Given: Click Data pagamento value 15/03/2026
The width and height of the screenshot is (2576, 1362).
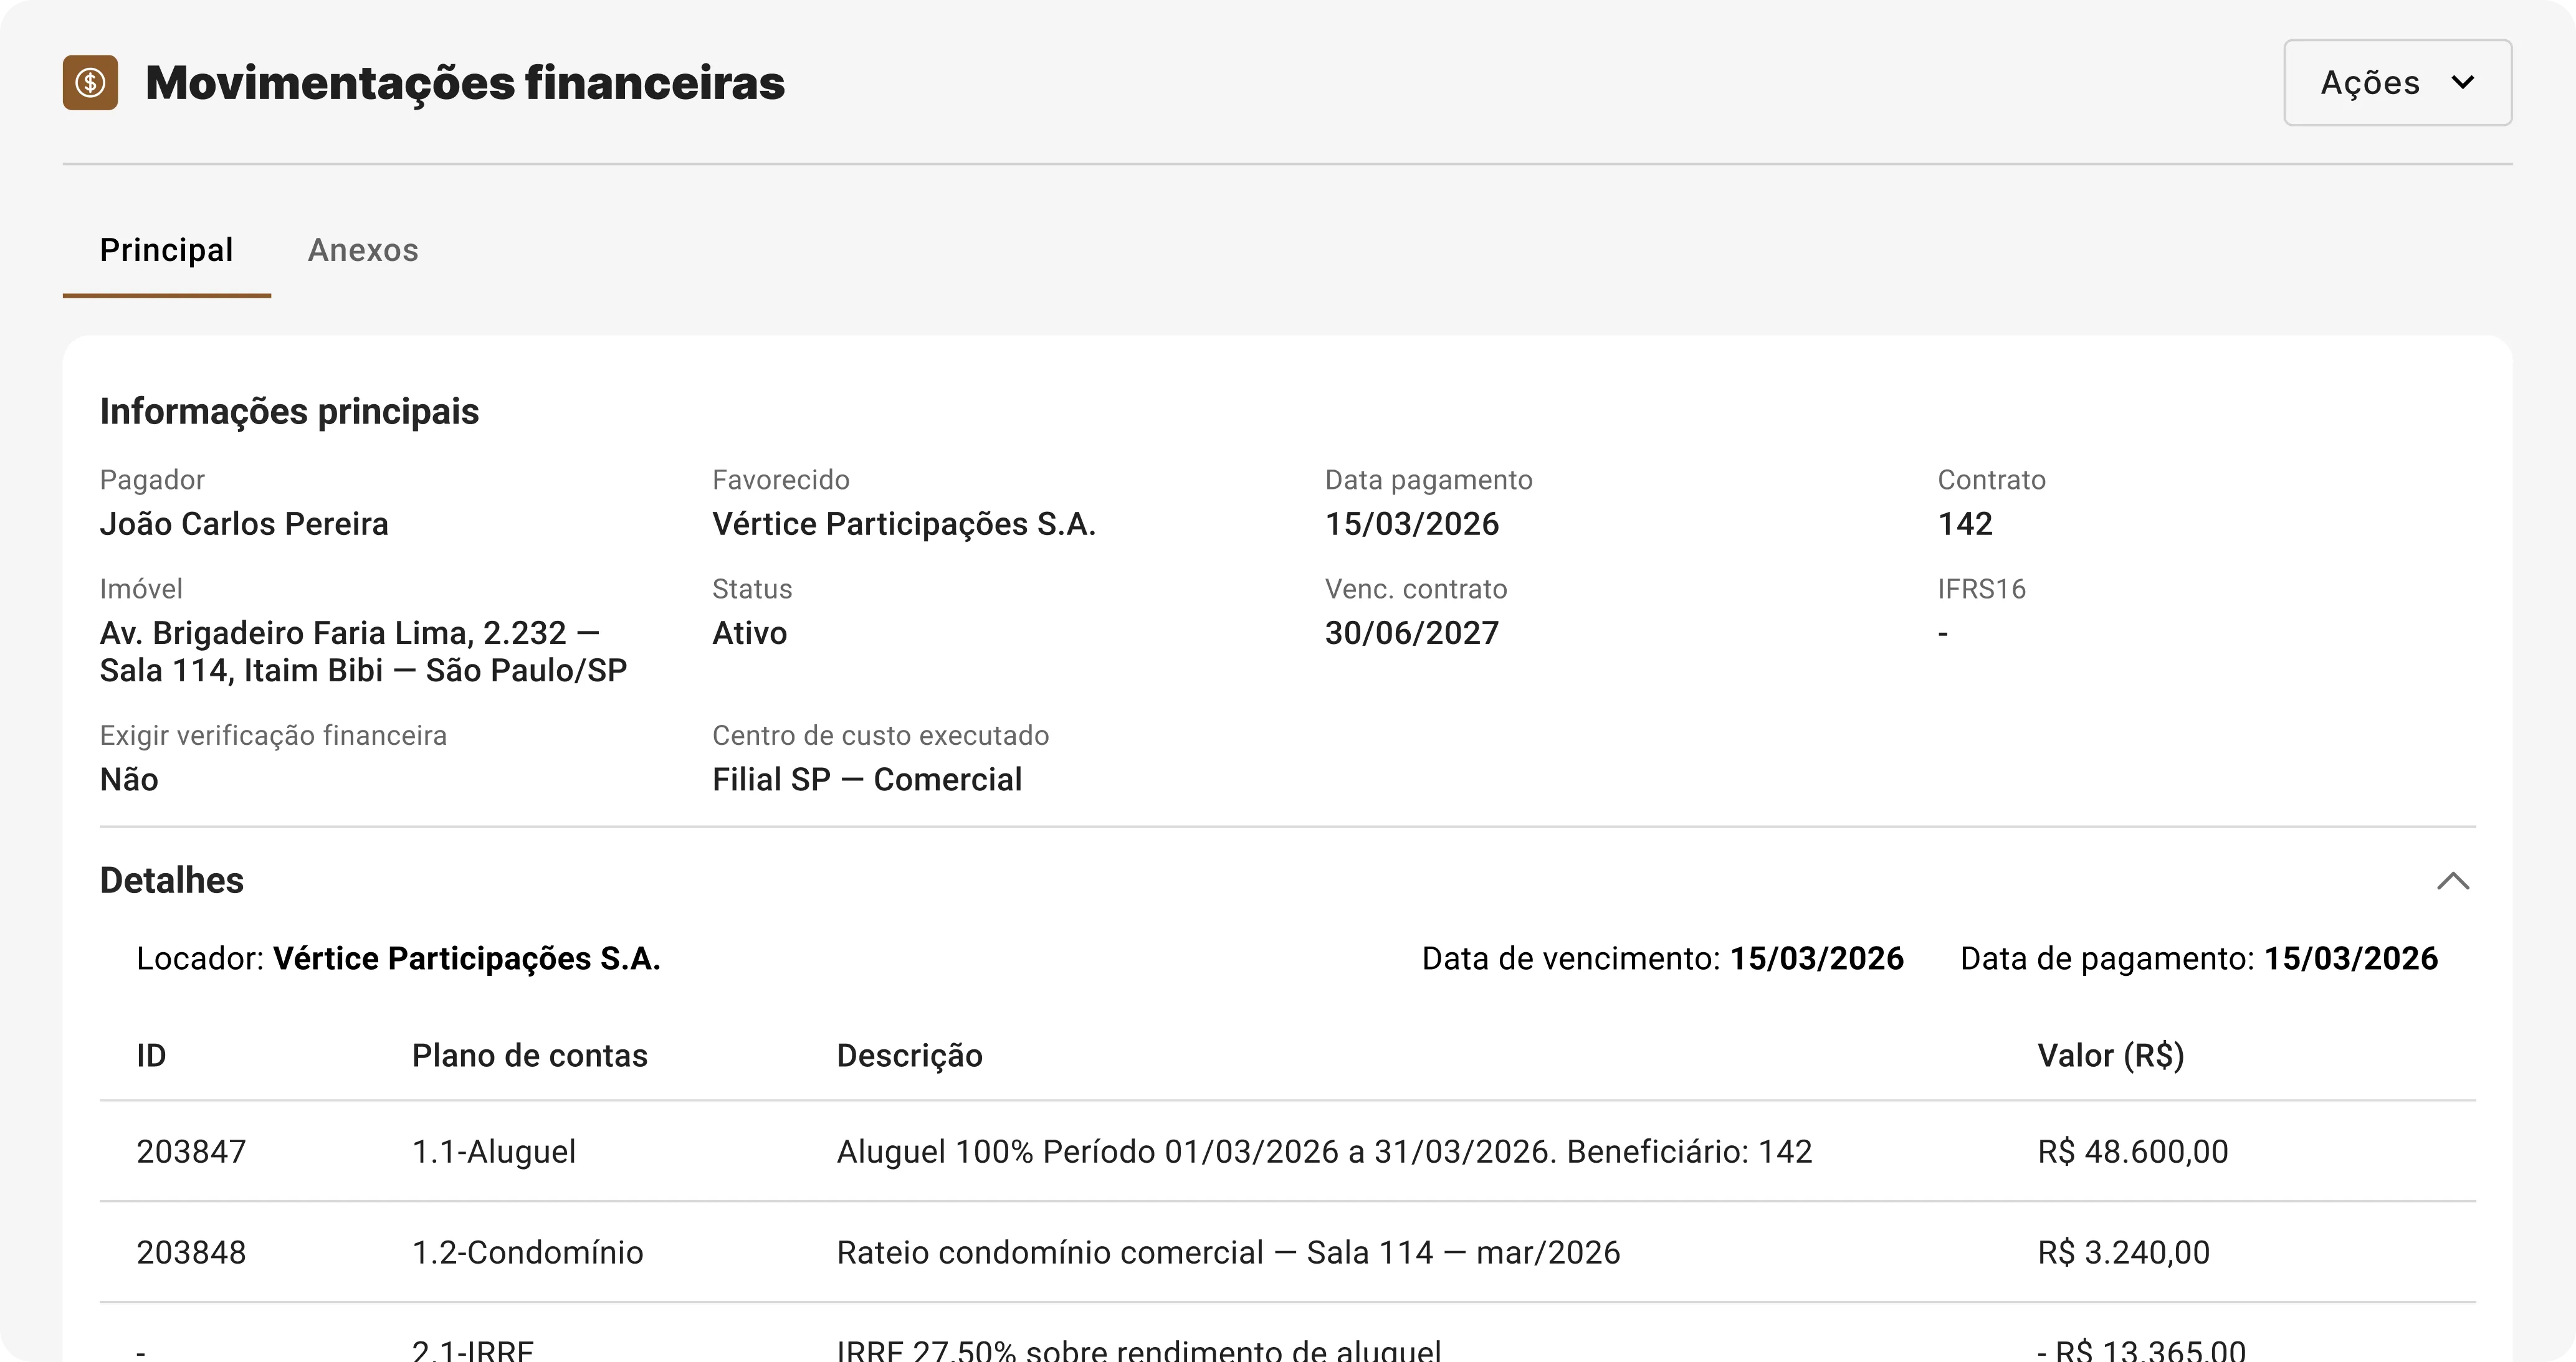Looking at the screenshot, I should click(x=1412, y=524).
